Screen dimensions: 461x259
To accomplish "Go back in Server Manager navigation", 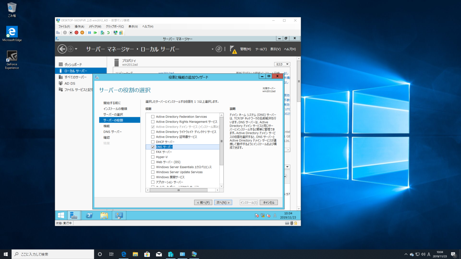I will 62,49.
